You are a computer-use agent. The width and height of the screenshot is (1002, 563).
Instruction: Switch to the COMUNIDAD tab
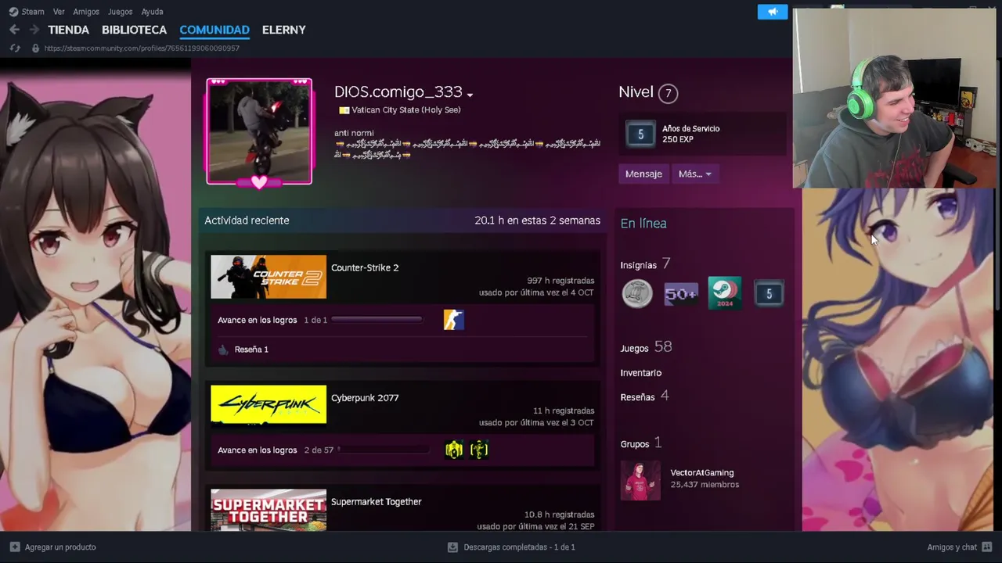point(214,30)
